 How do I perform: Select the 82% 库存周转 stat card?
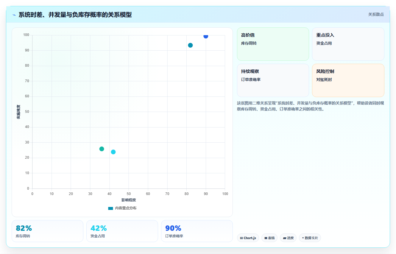(x=47, y=231)
